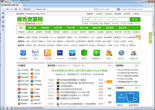
Task: Click the vertical page scrollbar
Action: tap(153, 25)
